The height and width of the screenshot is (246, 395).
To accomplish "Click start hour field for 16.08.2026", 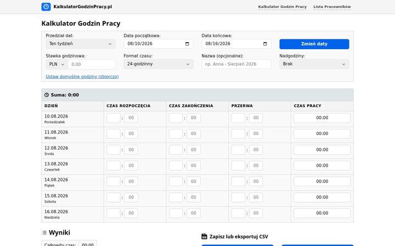I will 114,213.
